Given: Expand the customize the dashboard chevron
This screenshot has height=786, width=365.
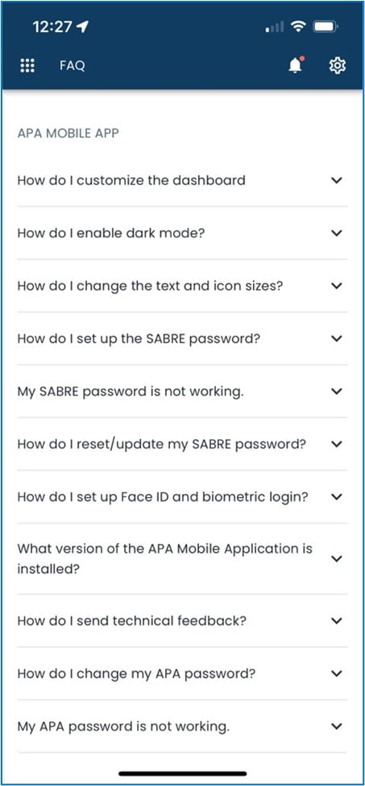Looking at the screenshot, I should click(x=337, y=180).
